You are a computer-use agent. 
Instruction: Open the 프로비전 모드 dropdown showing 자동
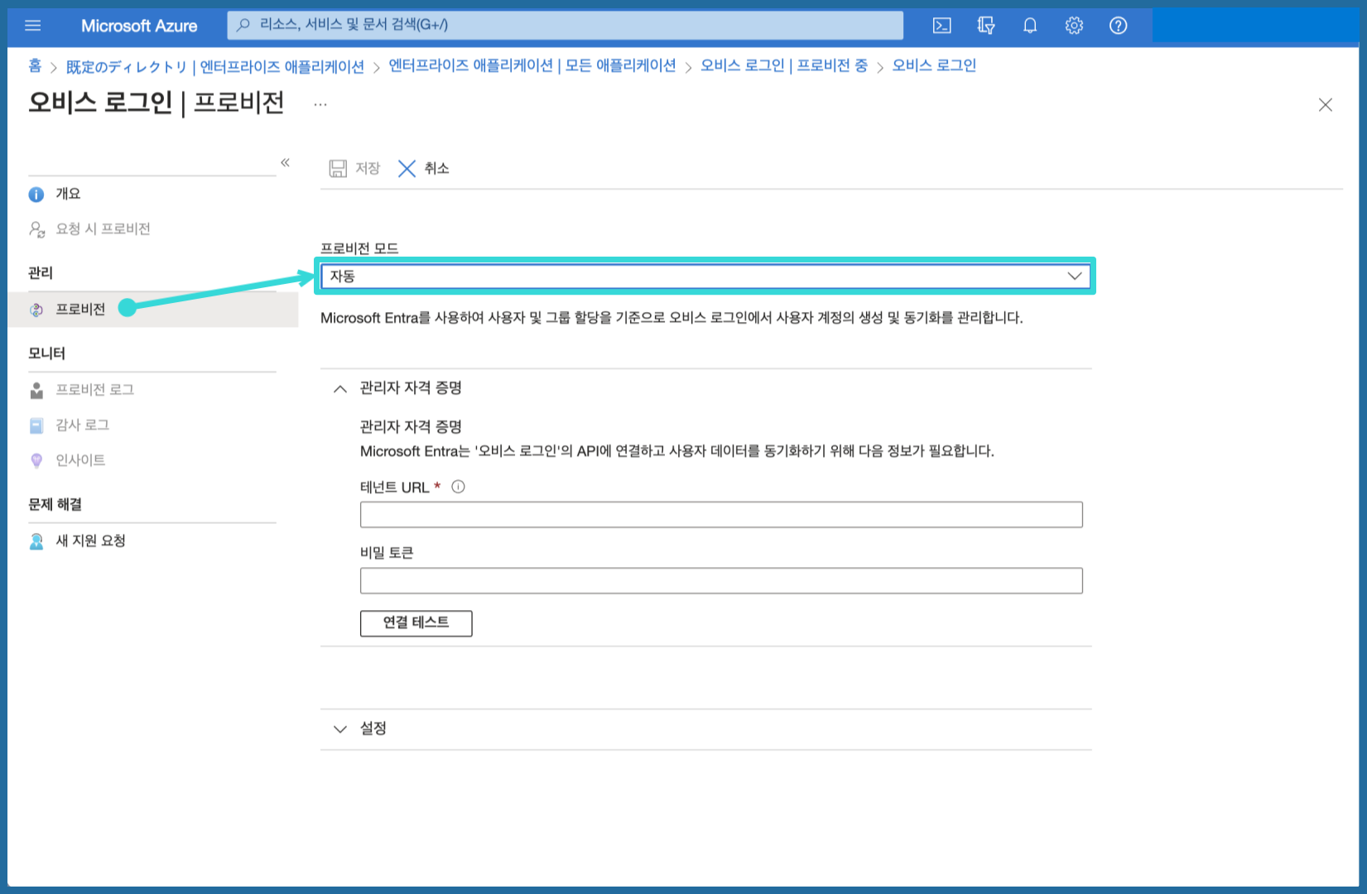pos(705,276)
